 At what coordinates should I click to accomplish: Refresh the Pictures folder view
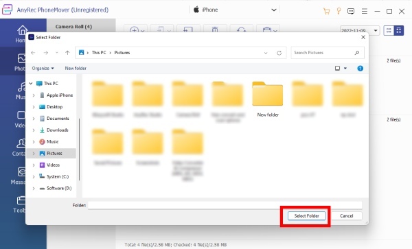[x=279, y=53]
